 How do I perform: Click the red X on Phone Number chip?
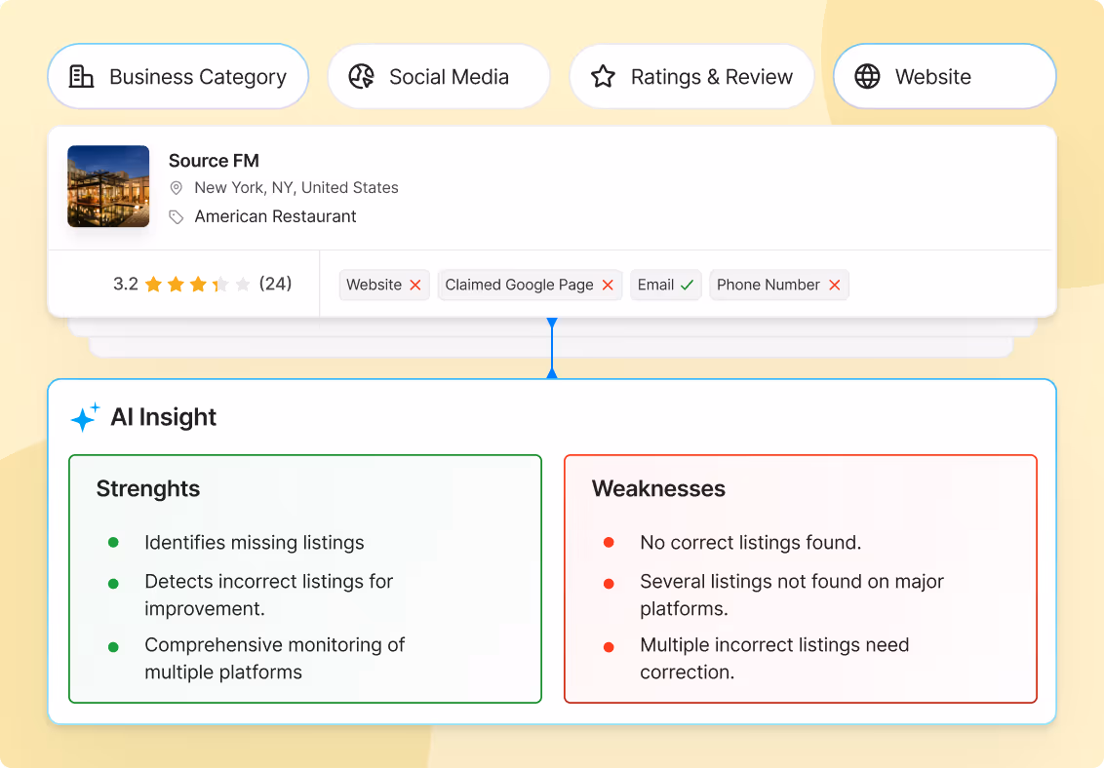point(834,285)
